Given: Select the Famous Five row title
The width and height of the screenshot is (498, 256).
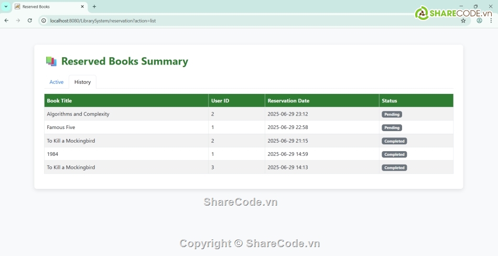Looking at the screenshot, I should tap(61, 127).
